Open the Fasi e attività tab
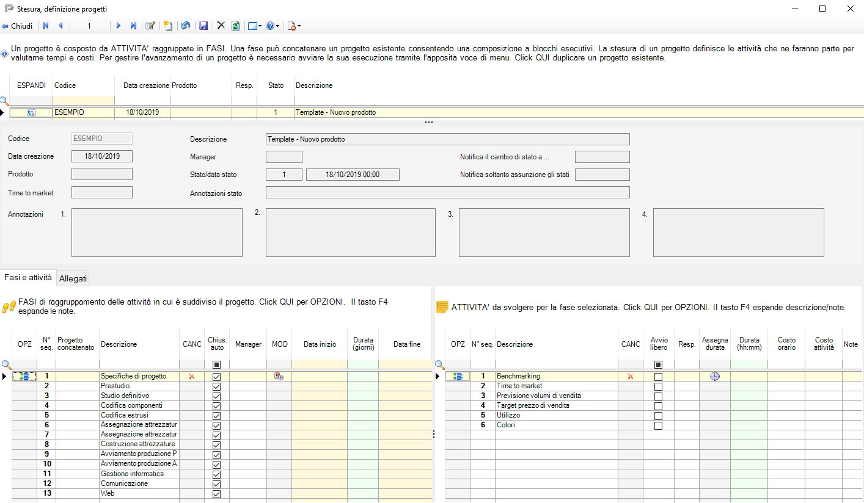The height and width of the screenshot is (503, 864). coord(28,277)
